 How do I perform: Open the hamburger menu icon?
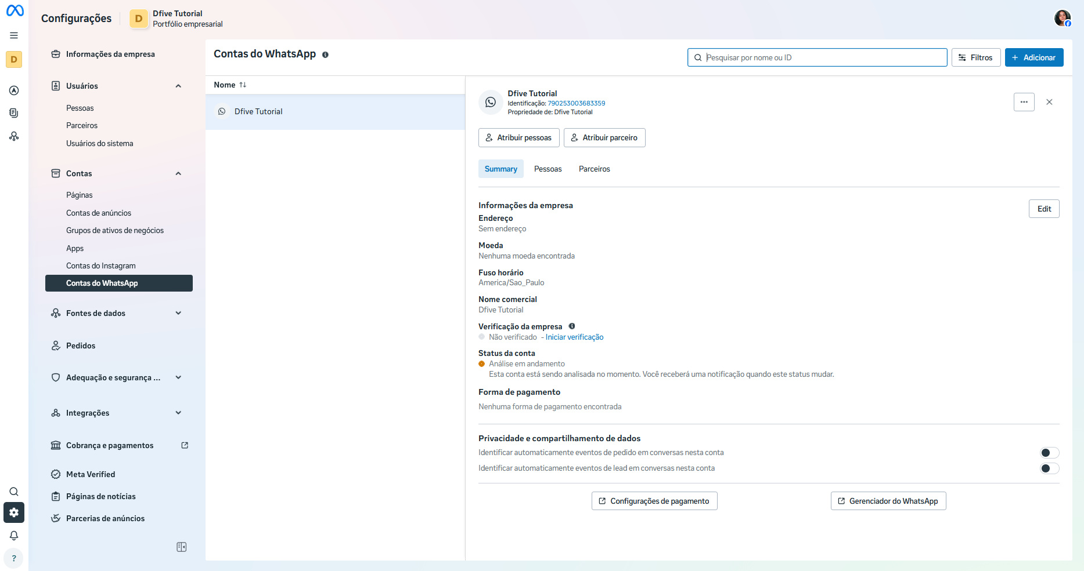coord(14,35)
